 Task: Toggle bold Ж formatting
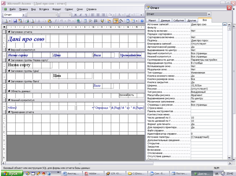coord(75,15)
